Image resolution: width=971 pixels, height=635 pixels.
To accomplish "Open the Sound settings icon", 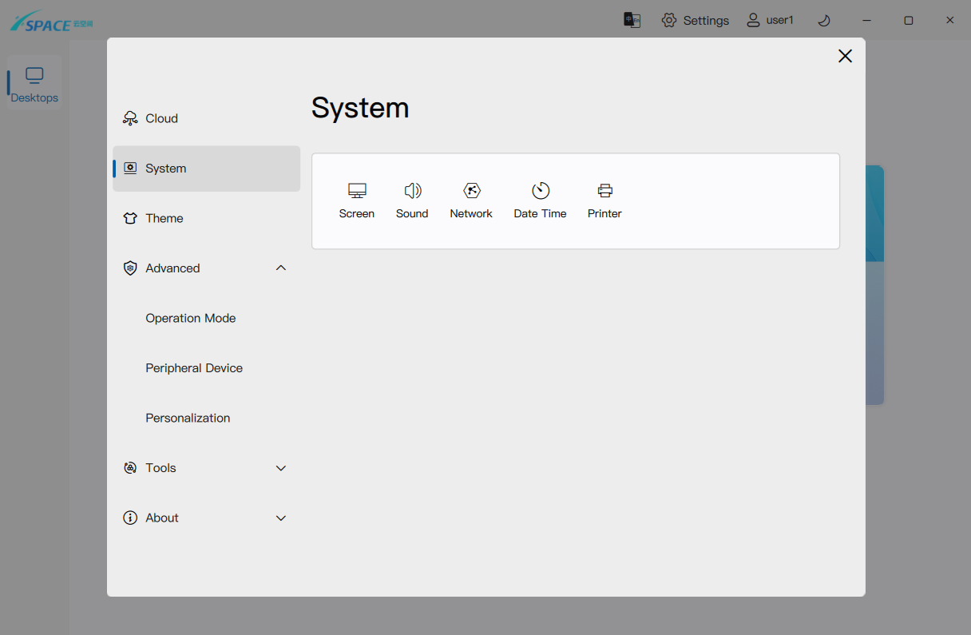I will pyautogui.click(x=412, y=192).
